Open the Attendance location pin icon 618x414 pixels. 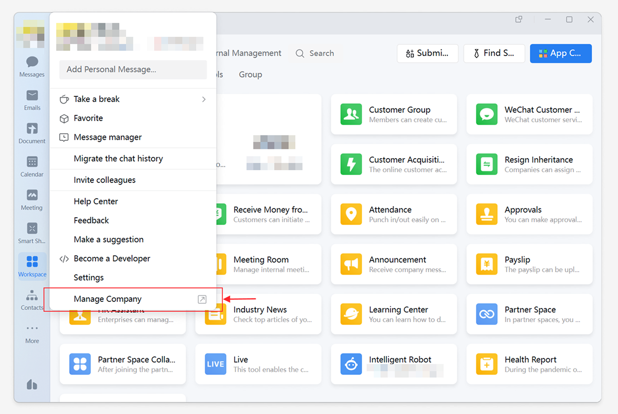tap(351, 214)
